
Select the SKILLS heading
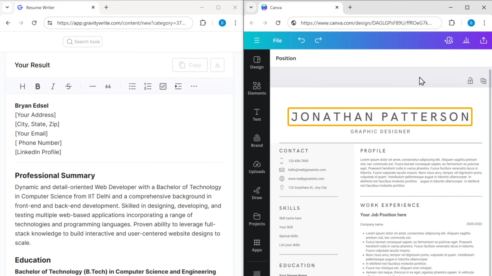(x=290, y=208)
